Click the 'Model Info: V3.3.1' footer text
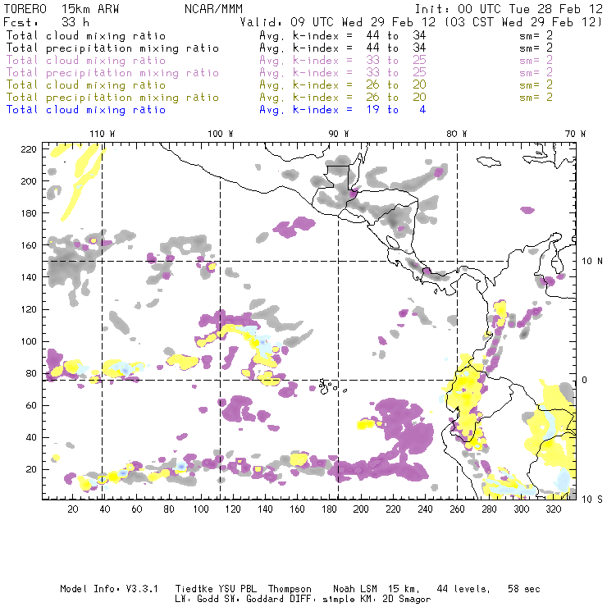 coord(109,589)
